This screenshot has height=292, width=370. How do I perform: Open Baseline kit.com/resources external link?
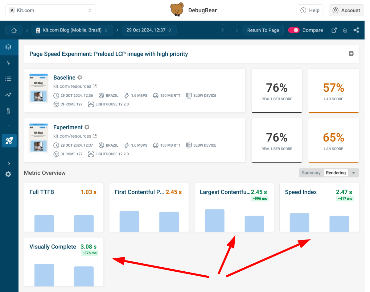pyautogui.click(x=95, y=86)
